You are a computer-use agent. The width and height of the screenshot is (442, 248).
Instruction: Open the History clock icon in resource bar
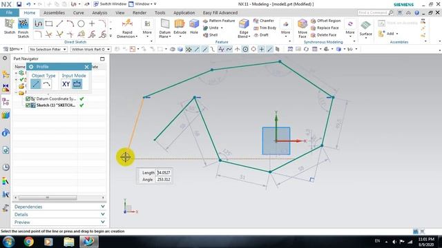[x=6, y=167]
